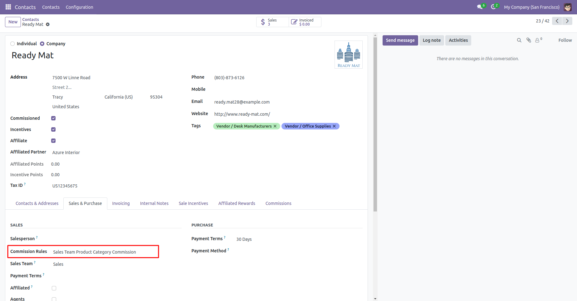The image size is (577, 301).
Task: Open the activities clock icon in top bar
Action: coord(493,7)
